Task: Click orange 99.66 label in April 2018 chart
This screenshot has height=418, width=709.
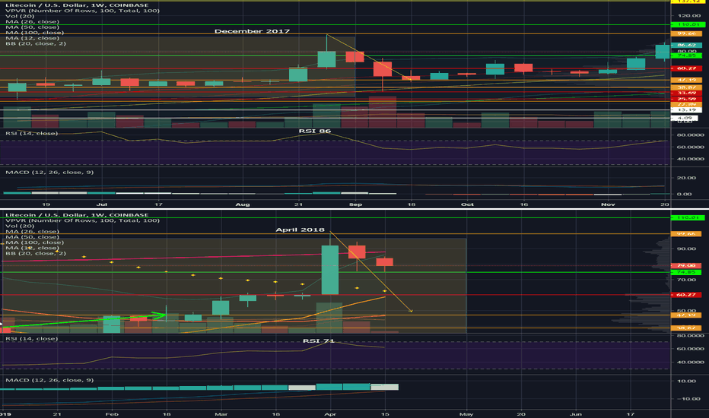Action: [686, 233]
